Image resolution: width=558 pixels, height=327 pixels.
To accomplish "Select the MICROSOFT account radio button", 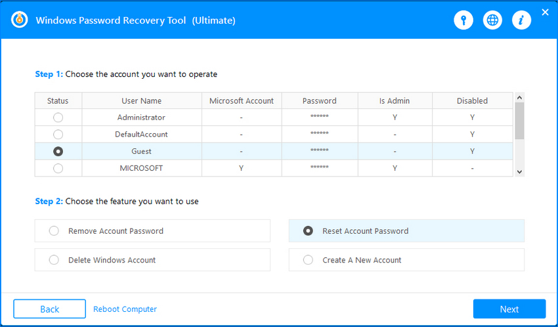I will point(58,168).
